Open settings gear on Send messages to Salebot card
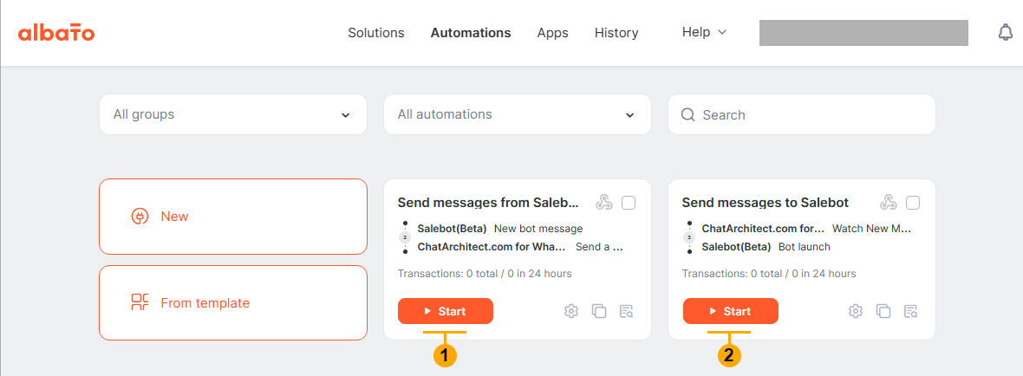Screen dimensions: 1023x376 [856, 312]
